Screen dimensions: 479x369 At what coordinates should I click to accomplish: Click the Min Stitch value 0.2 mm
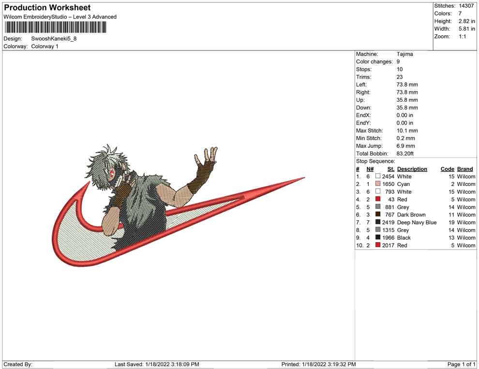pos(405,138)
